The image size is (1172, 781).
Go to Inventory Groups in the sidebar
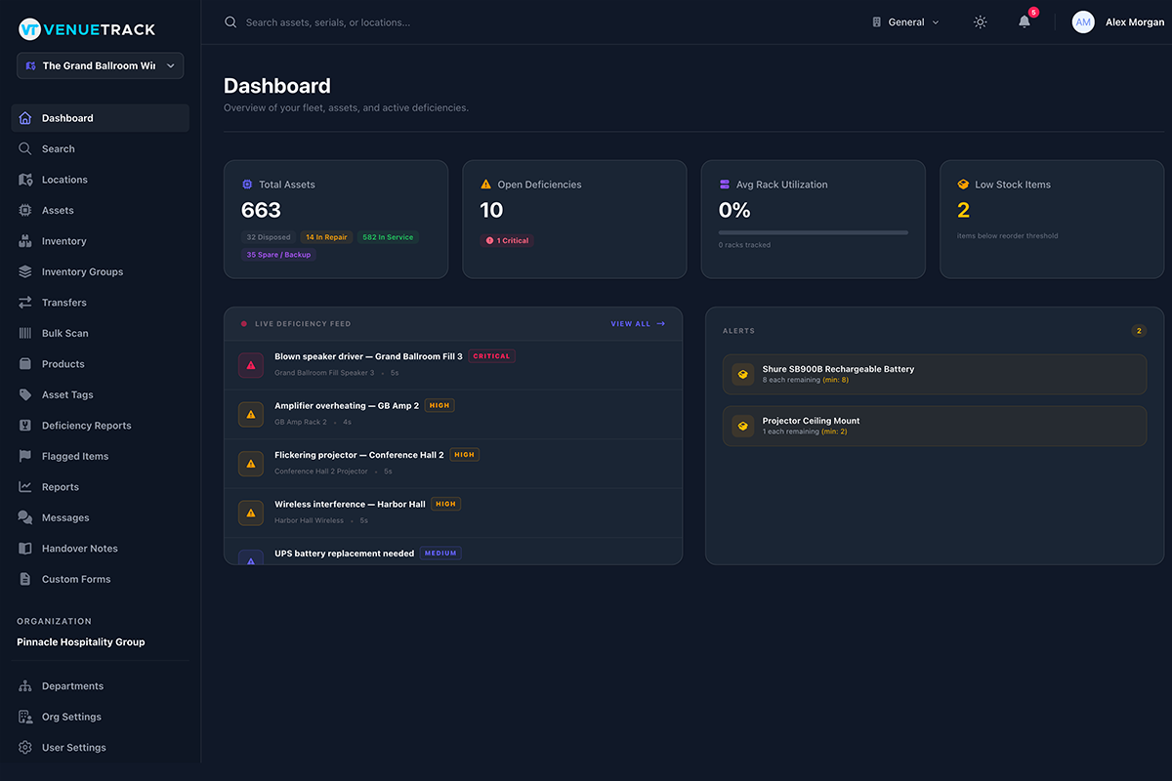click(24, 271)
